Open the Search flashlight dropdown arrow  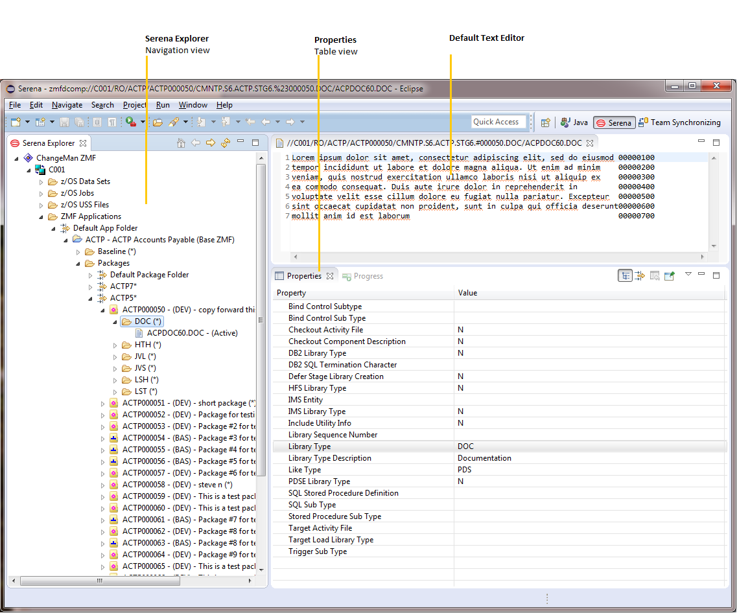tap(185, 122)
